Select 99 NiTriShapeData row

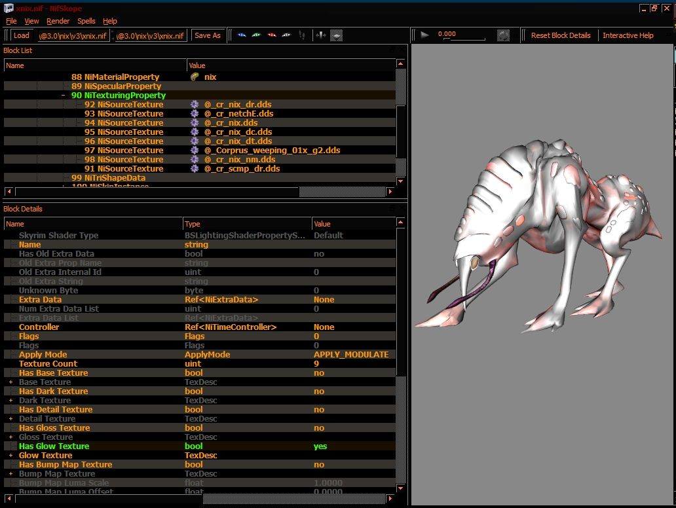point(200,177)
